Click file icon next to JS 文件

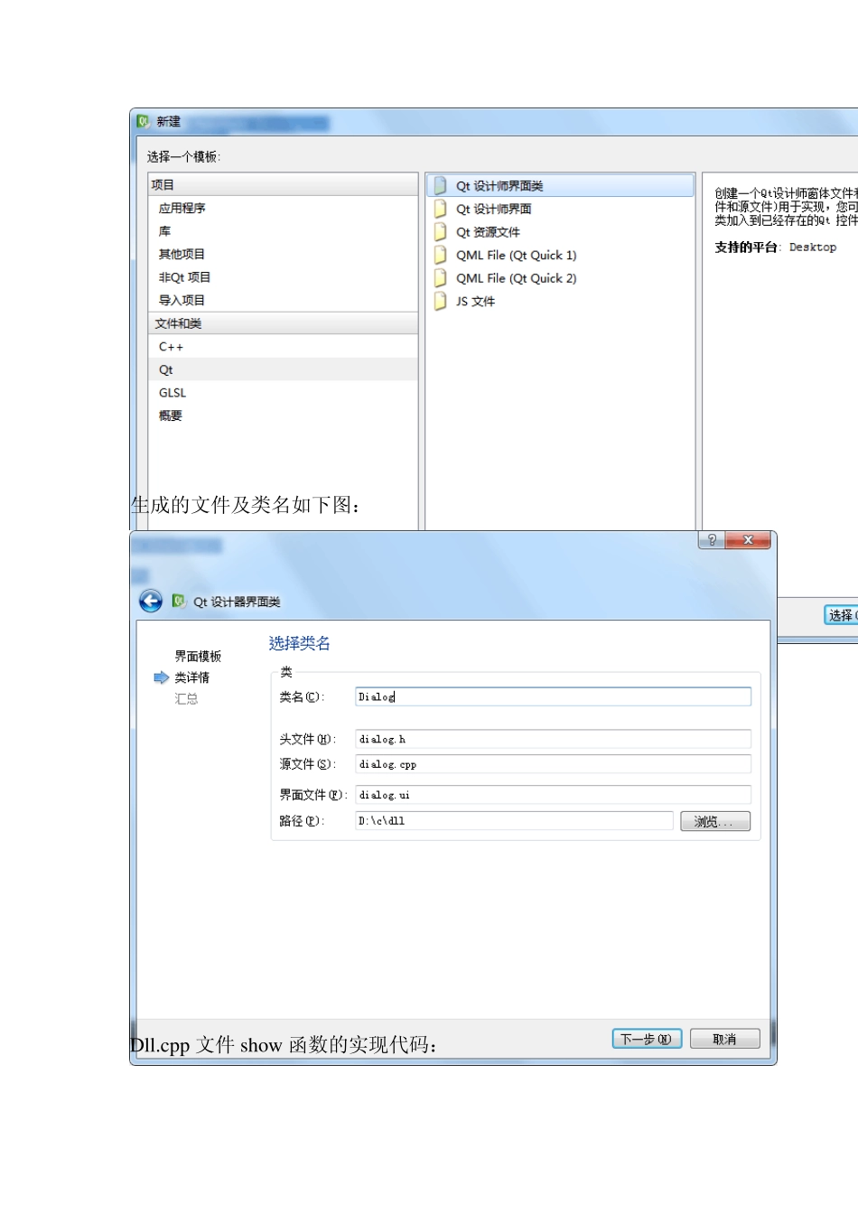point(440,301)
